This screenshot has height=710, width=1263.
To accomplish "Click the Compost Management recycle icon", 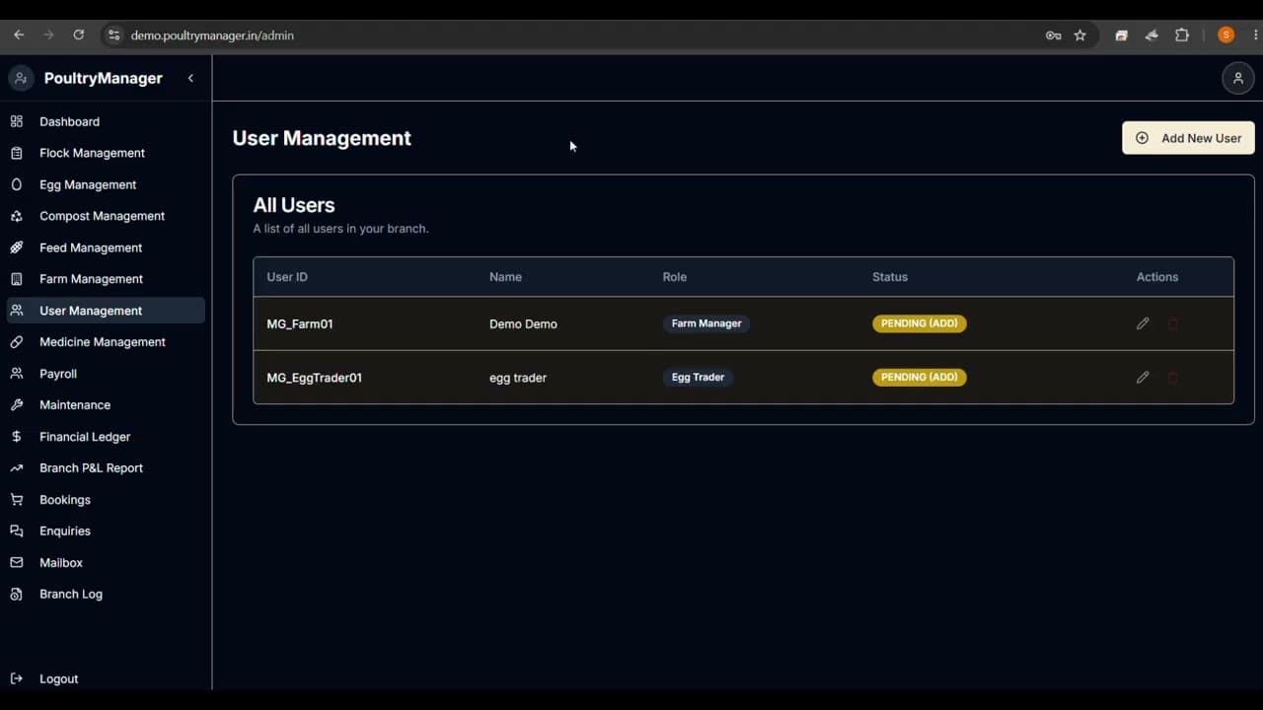I will (17, 216).
